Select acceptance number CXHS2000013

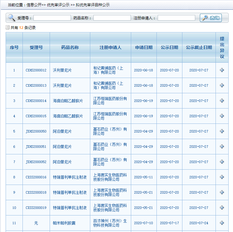(x=36, y=85)
